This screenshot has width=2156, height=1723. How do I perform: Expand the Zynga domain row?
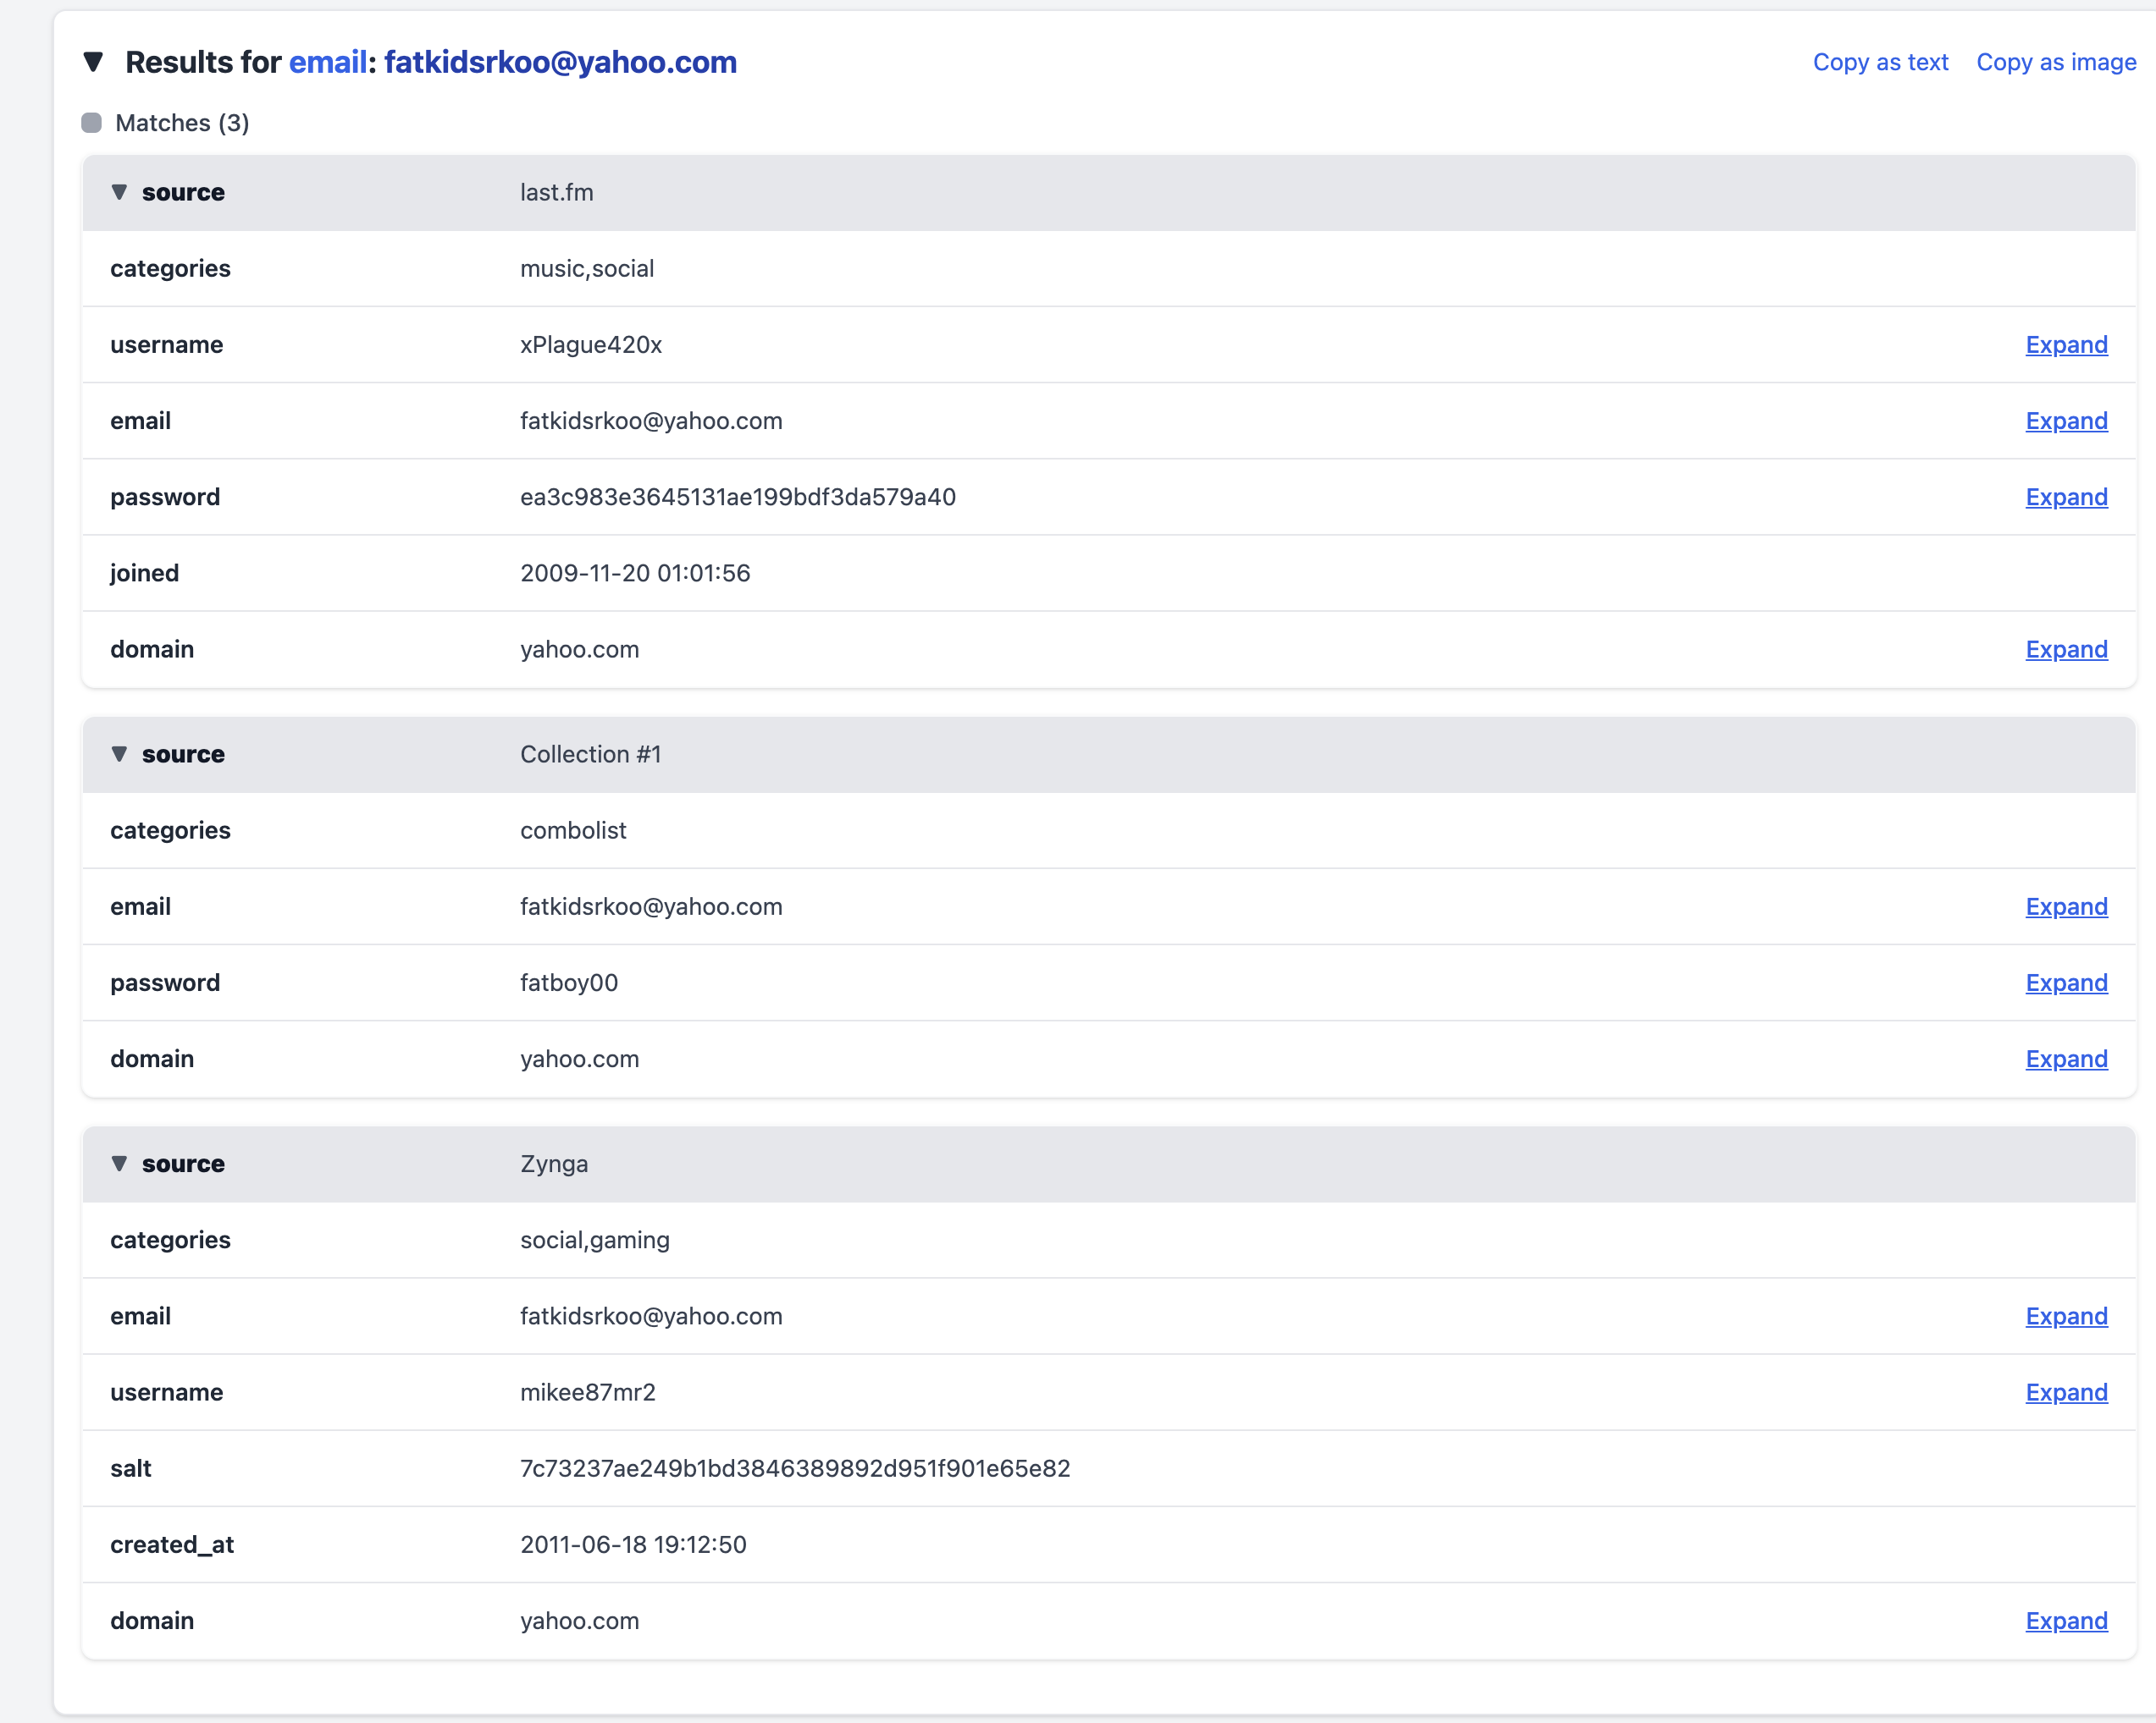click(2066, 1621)
